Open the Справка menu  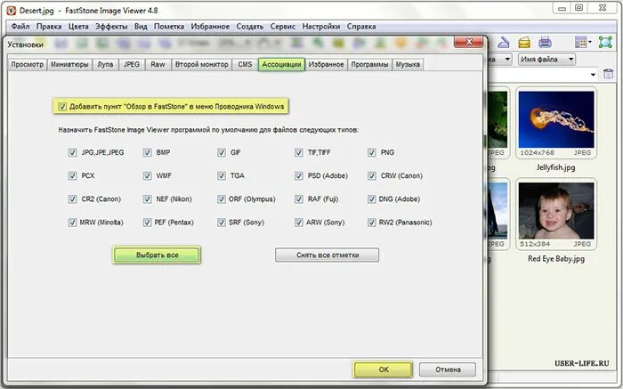tap(361, 27)
